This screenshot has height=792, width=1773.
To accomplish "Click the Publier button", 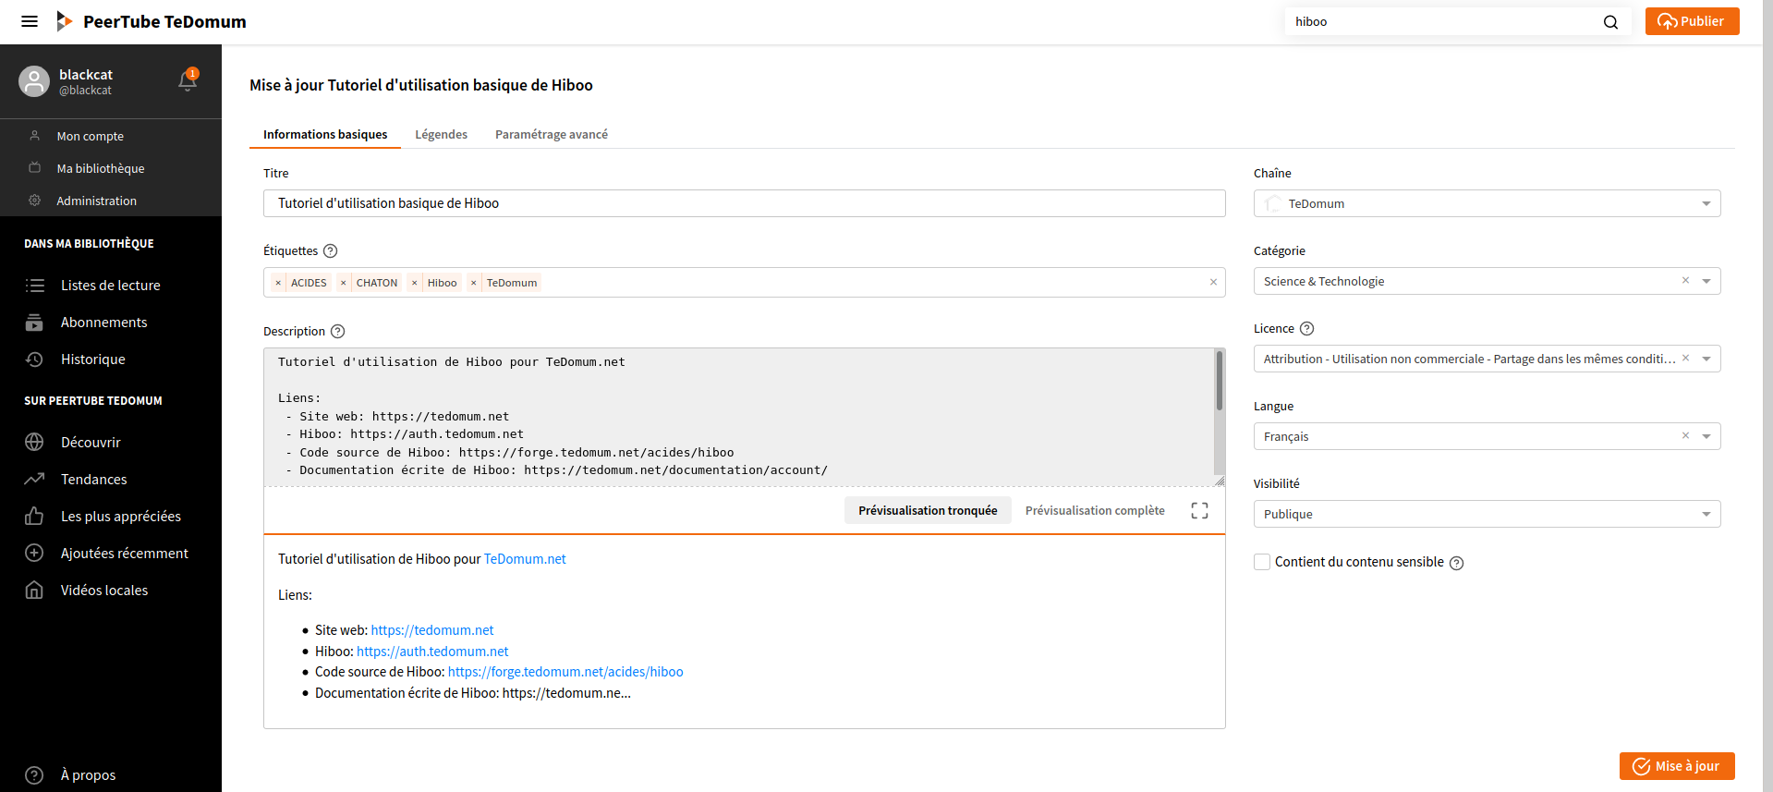I will (1692, 21).
